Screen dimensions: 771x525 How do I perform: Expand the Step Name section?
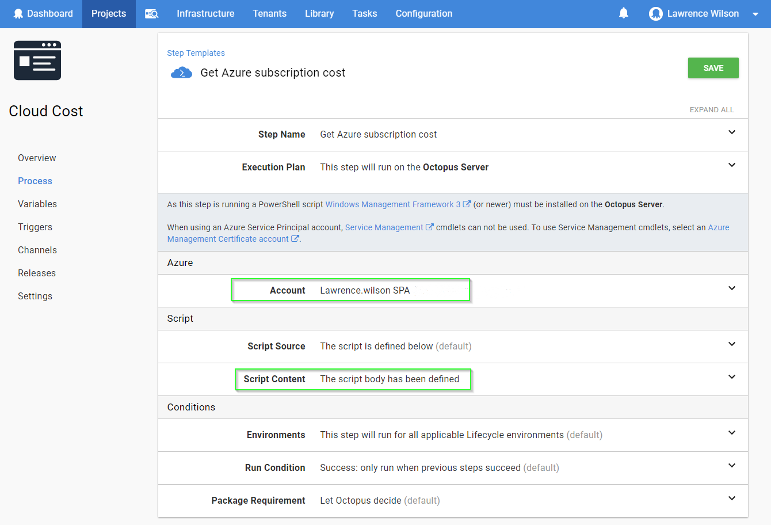point(731,132)
